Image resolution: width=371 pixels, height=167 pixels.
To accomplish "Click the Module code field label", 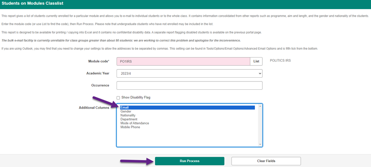I will tap(98, 61).
